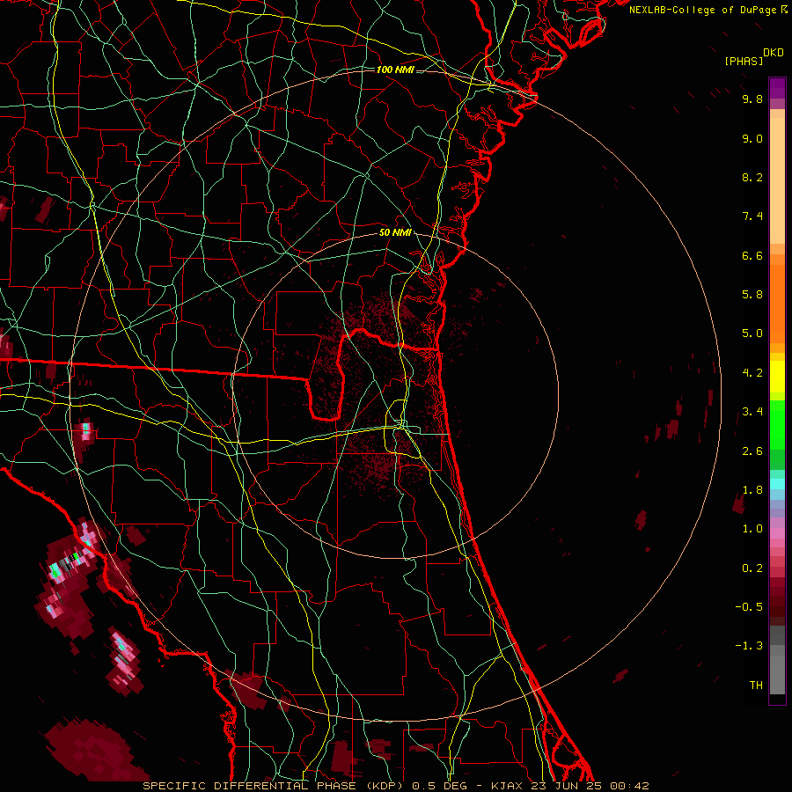Click the 4.2 label on the color scale
The image size is (792, 792).
[752, 373]
